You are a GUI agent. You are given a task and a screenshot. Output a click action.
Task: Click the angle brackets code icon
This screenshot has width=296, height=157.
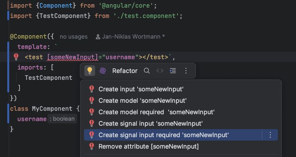(160, 71)
